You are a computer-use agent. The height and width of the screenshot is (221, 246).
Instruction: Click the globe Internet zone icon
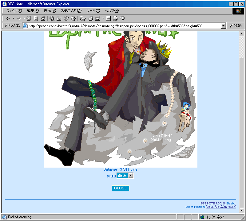pyautogui.click(x=202, y=217)
